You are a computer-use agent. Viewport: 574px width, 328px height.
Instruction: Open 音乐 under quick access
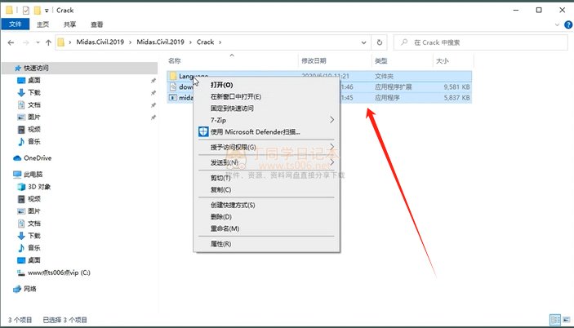34,141
